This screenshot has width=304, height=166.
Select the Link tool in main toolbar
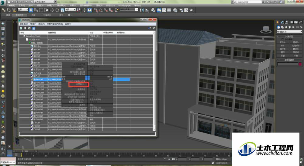4,10
